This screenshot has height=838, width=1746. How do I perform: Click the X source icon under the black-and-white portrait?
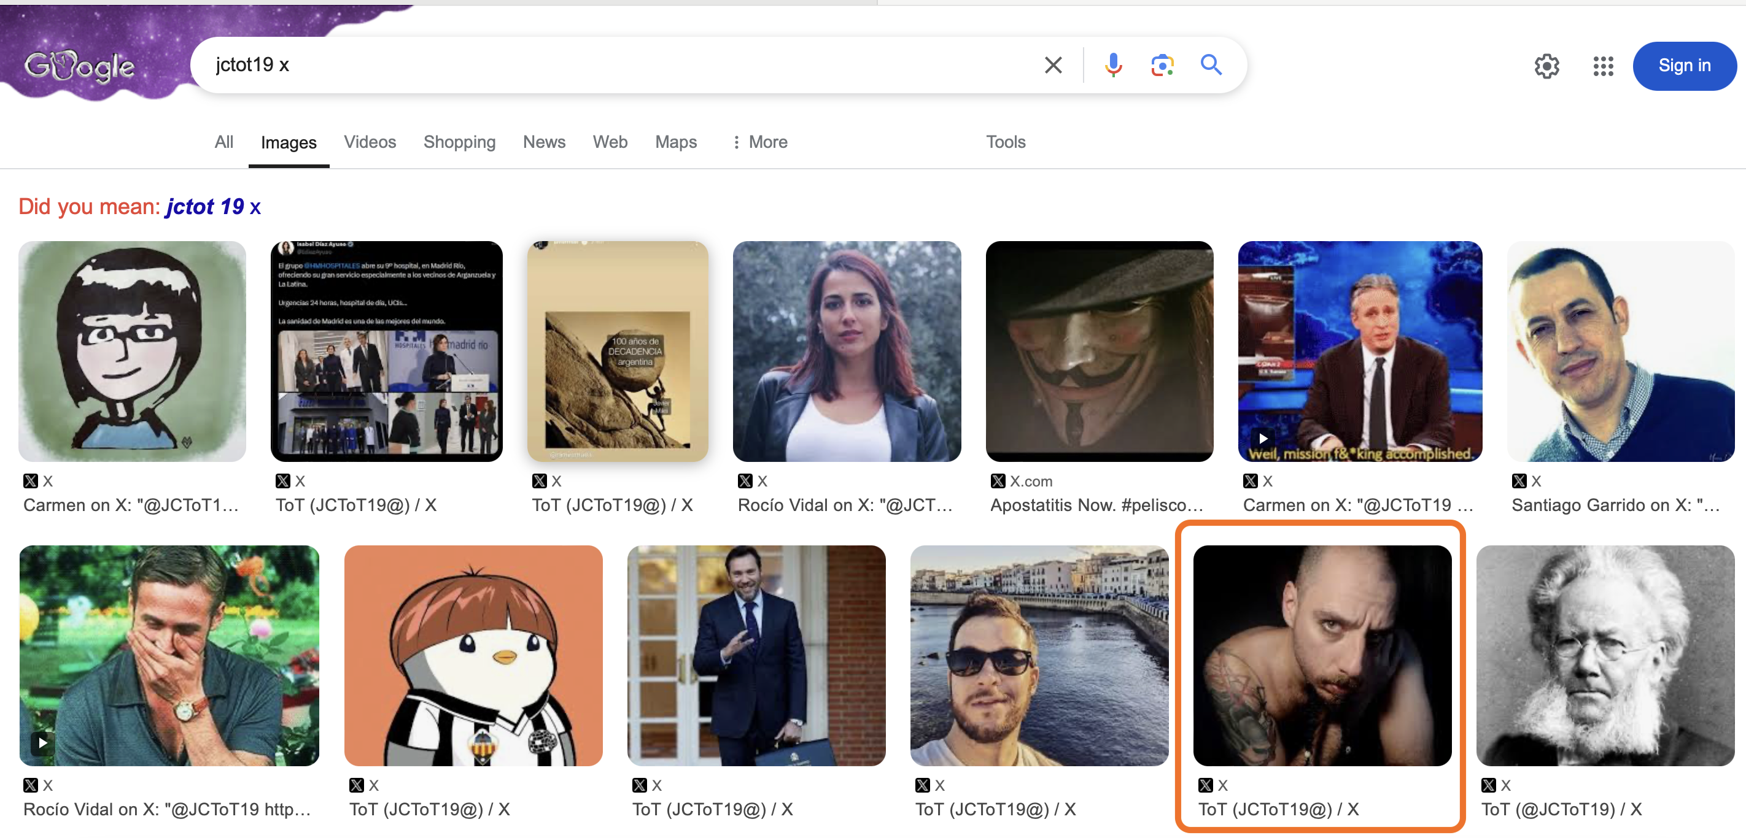click(x=1488, y=785)
